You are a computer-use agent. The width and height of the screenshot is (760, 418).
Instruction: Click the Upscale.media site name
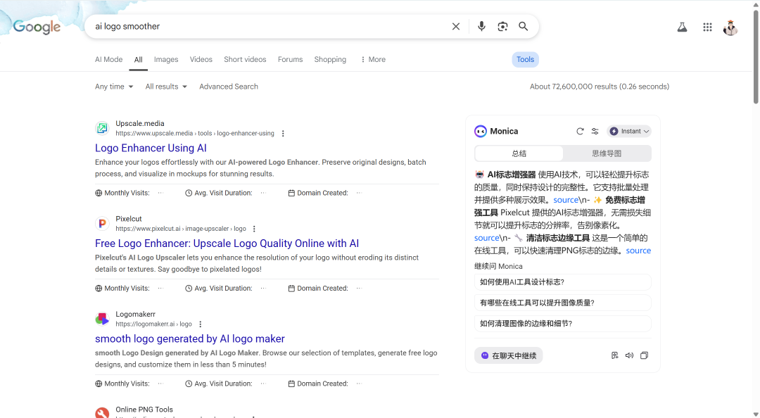(140, 123)
